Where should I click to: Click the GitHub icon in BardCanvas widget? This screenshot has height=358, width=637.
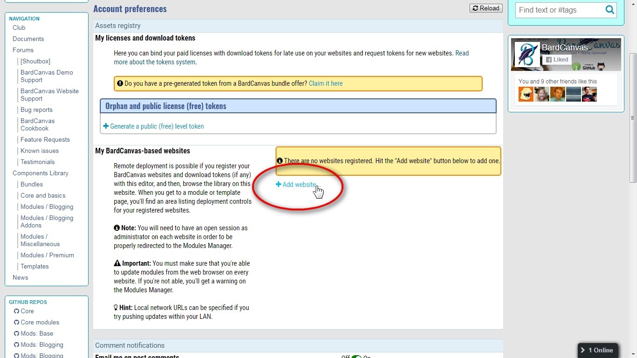(x=601, y=67)
